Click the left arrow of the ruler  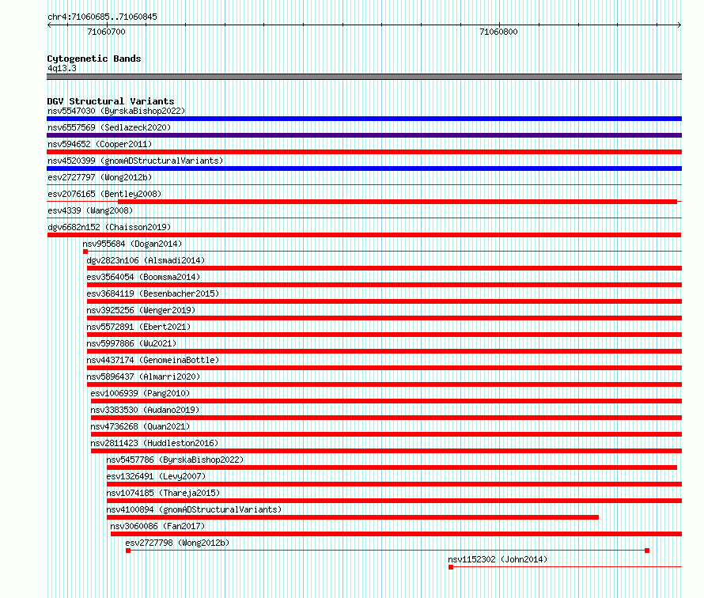pos(49,25)
